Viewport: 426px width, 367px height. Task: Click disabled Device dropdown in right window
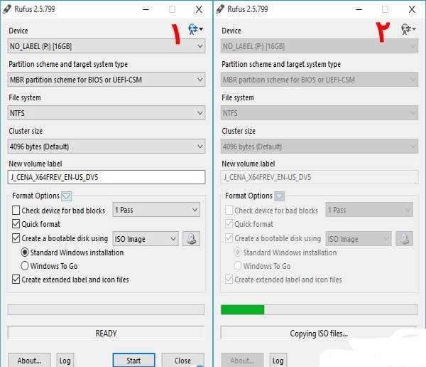pos(319,46)
